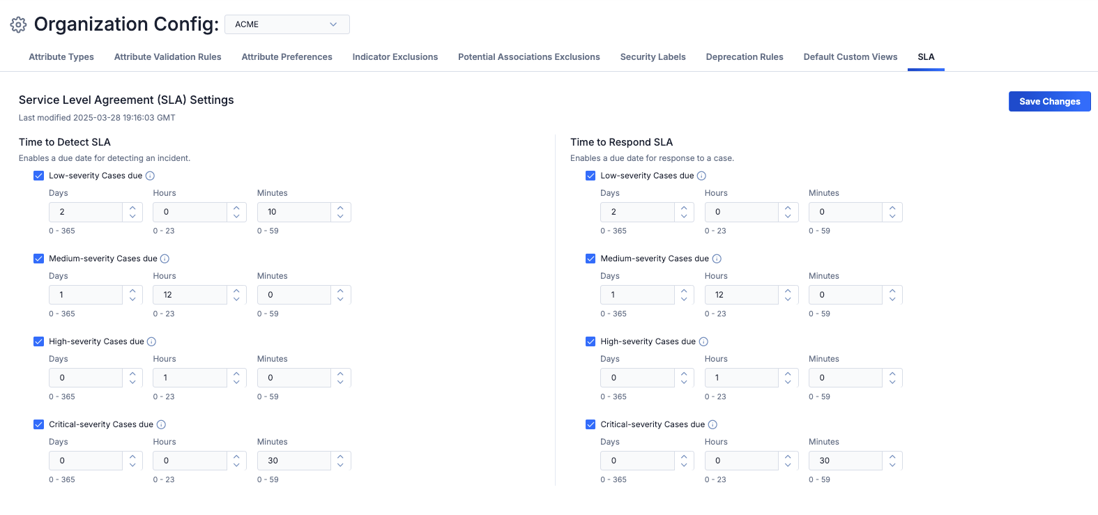Screen dimensions: 1098x515
Task: Increase Detect Critical-severity Days value
Action: [132, 456]
